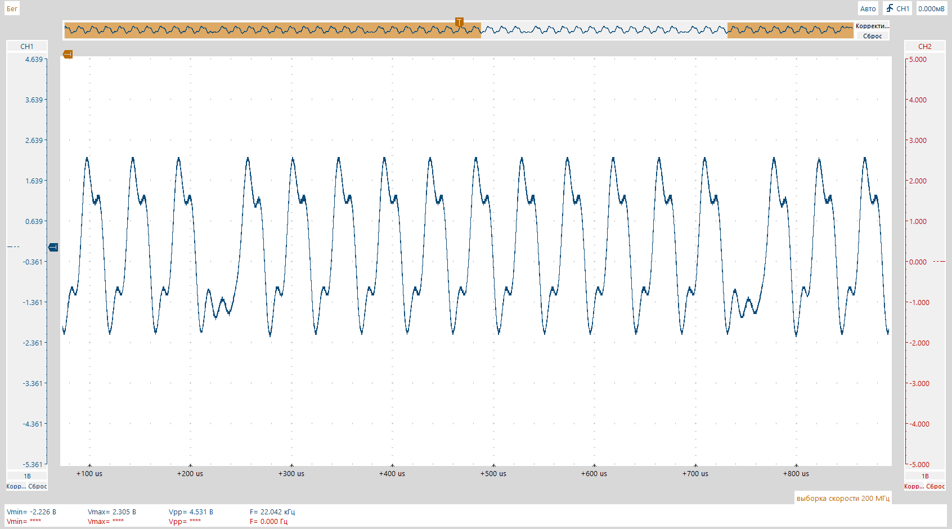Click the waveform overview navigation strip
This screenshot has width=952, height=529.
[459, 30]
